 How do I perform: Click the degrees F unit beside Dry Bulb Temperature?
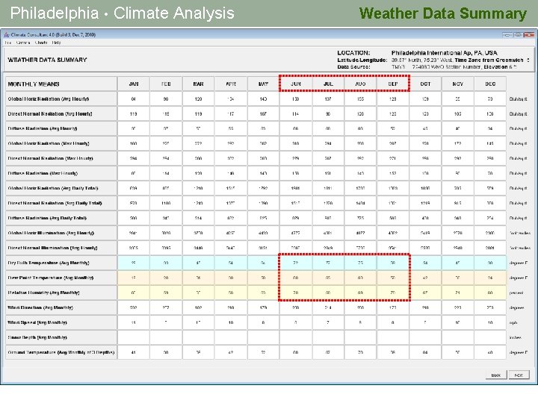[x=519, y=263]
